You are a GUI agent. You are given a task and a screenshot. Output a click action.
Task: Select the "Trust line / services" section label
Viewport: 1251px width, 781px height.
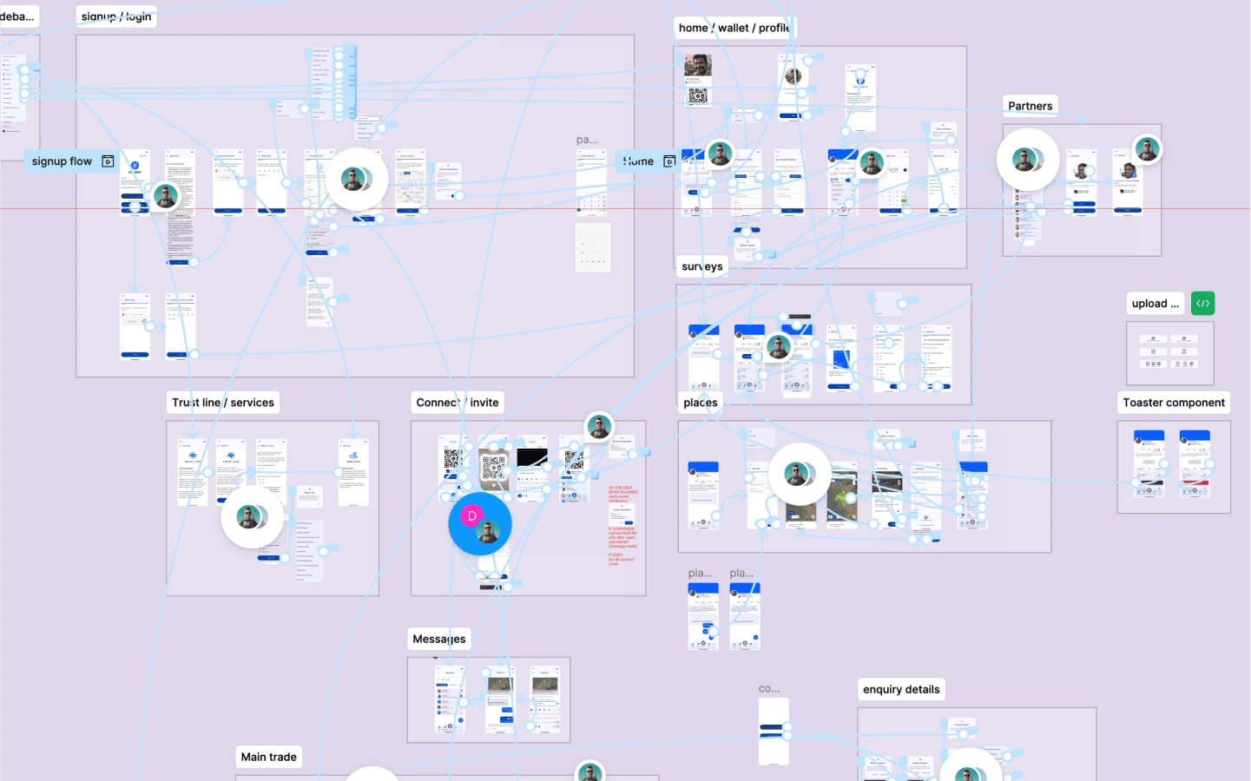tap(223, 403)
